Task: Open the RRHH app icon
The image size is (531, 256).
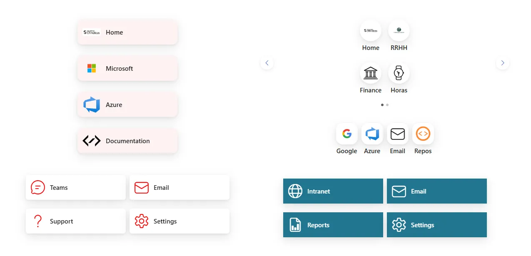Action: point(399,30)
